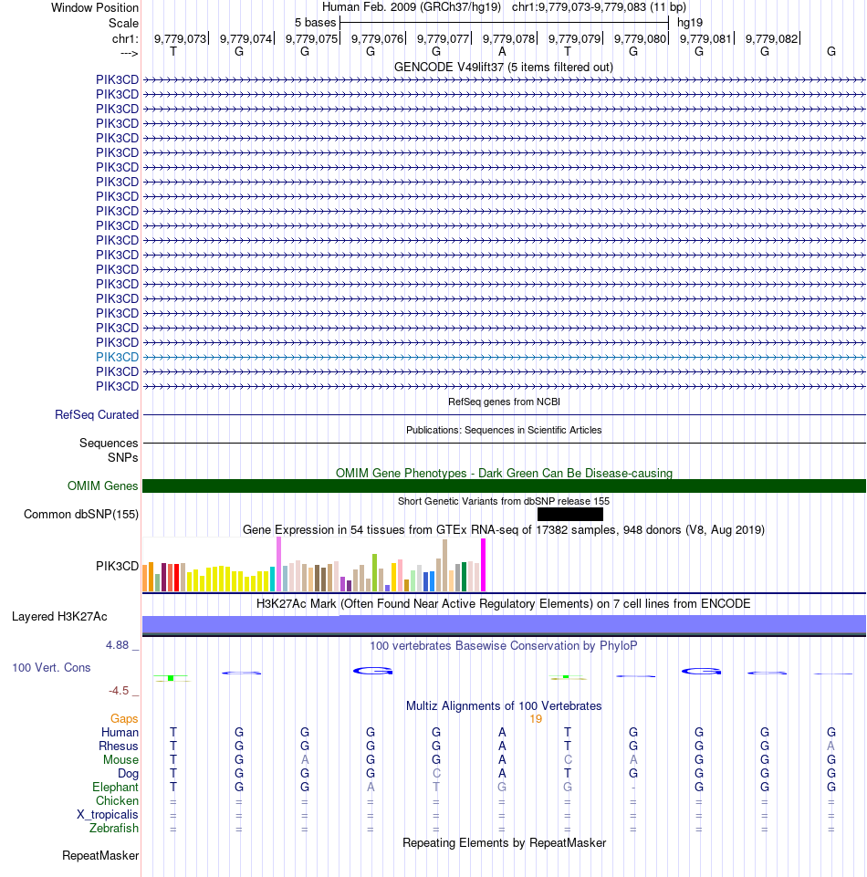Click '100 vertebrates Basewise Conservation by PhyloP' title
This screenshot has width=867, height=877.
tap(504, 645)
